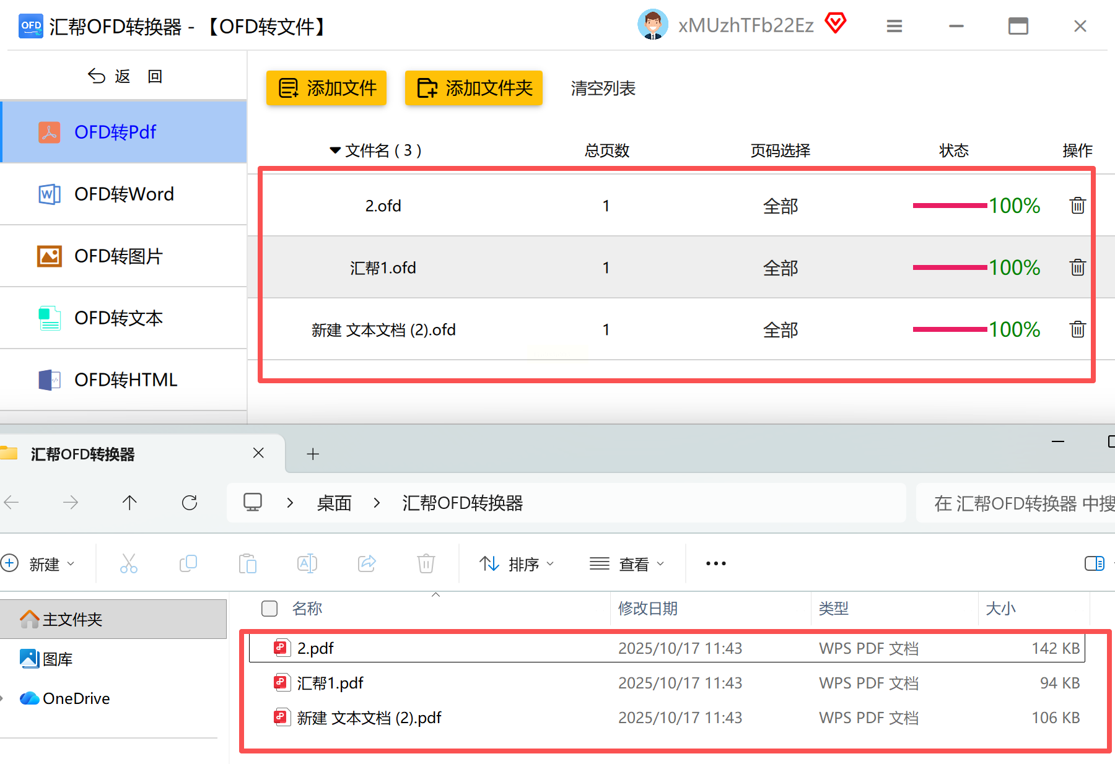Click 清空列表 to clear the list
The width and height of the screenshot is (1115, 764).
(x=603, y=89)
